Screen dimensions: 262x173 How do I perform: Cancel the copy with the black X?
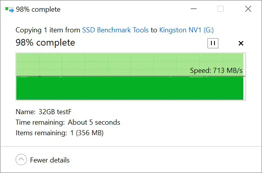[x=241, y=43]
